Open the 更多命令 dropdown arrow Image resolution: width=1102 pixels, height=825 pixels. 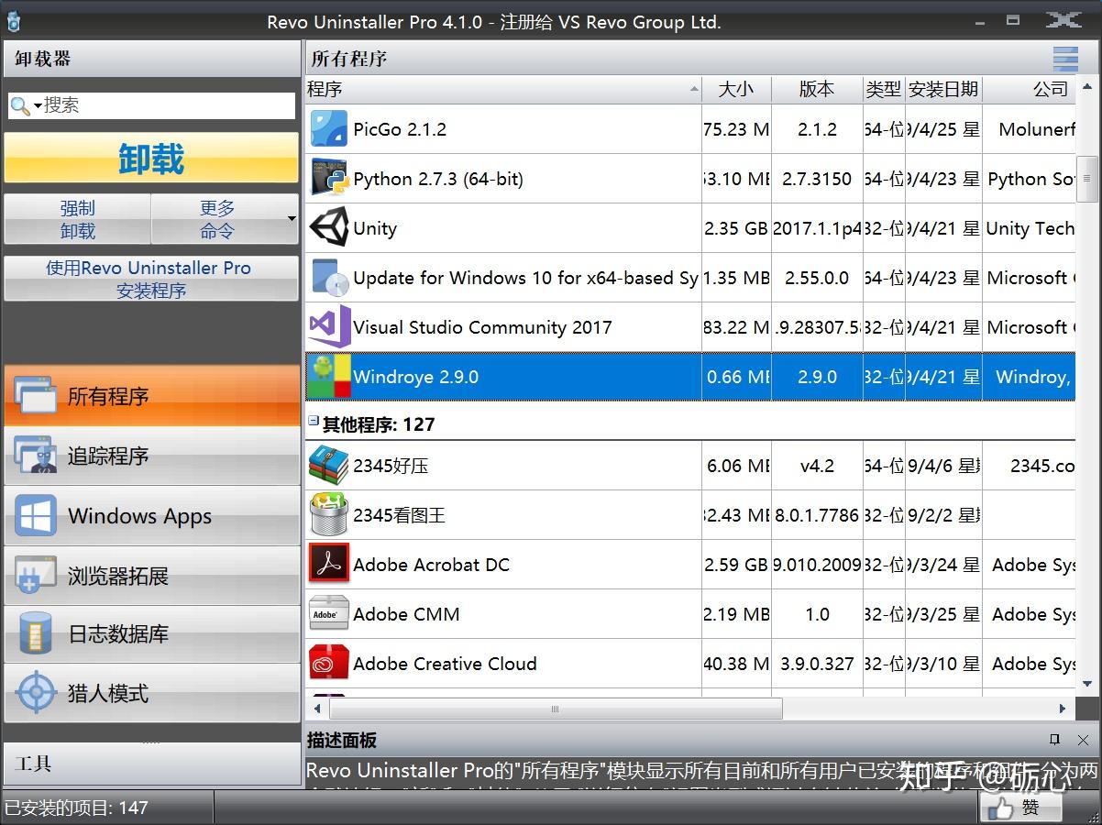pos(292,219)
